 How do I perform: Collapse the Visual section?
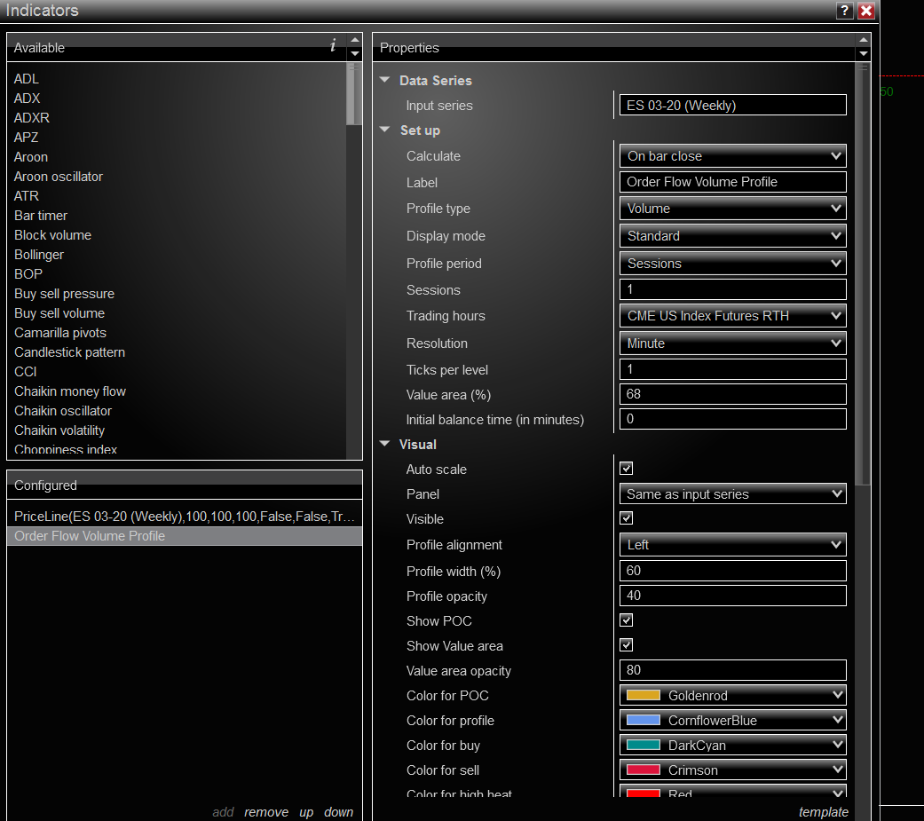(385, 444)
